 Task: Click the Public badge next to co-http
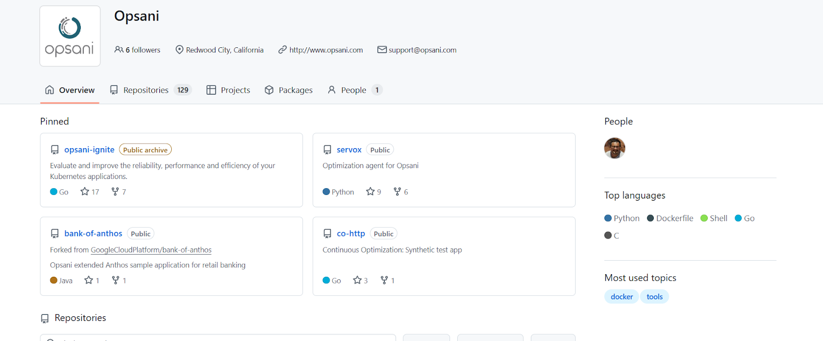pyautogui.click(x=384, y=234)
